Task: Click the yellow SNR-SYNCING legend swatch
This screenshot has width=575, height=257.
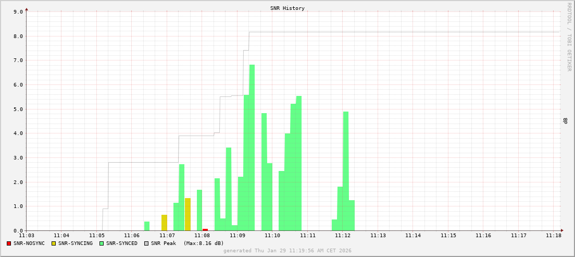Action: (54, 243)
